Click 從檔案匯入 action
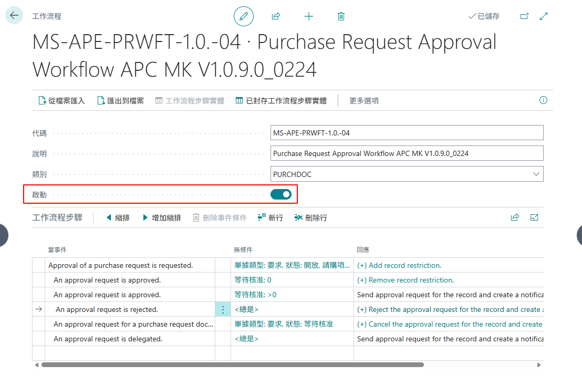This screenshot has width=582, height=376. point(61,101)
